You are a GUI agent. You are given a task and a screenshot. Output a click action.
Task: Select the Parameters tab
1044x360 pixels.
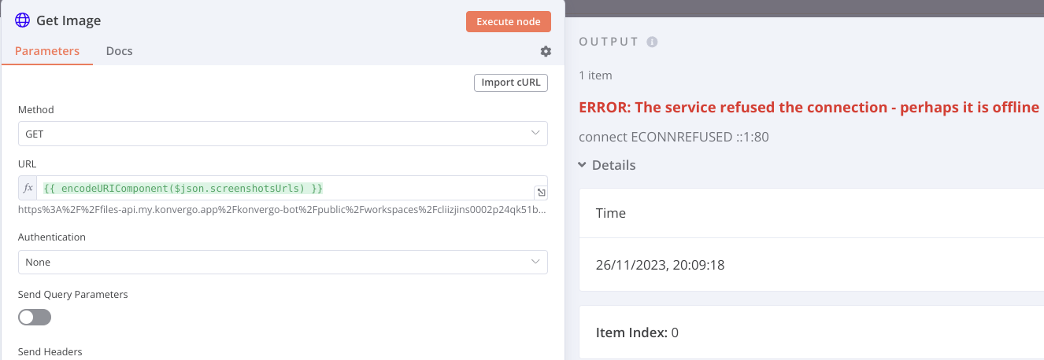(47, 51)
